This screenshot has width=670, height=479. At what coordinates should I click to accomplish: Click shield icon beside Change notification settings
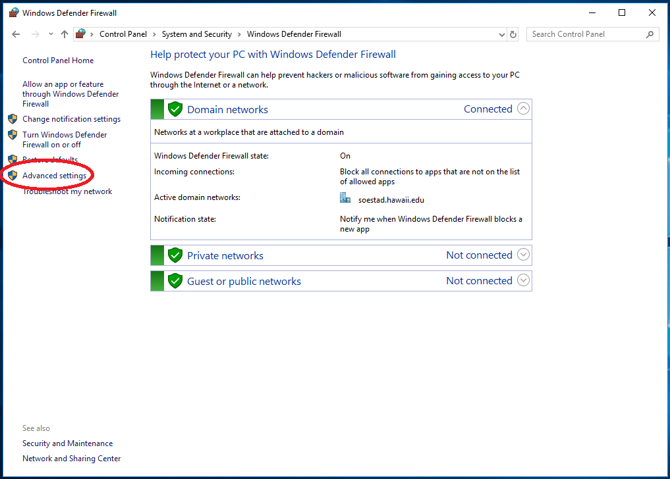tap(13, 118)
